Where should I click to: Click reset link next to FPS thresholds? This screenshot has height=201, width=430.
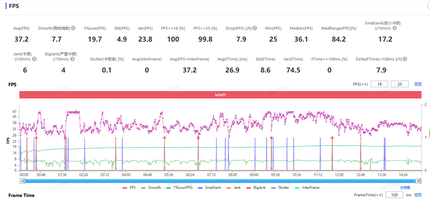click(x=418, y=84)
